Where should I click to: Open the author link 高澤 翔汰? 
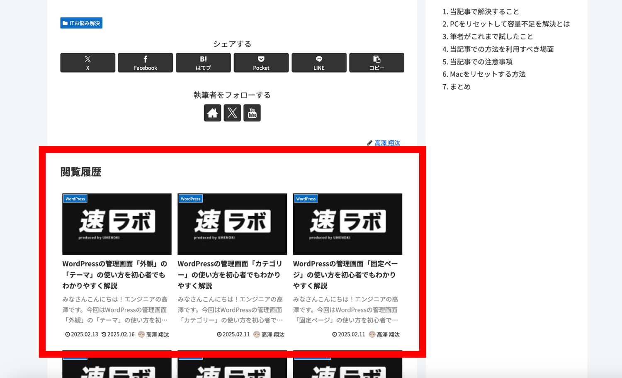click(x=386, y=143)
